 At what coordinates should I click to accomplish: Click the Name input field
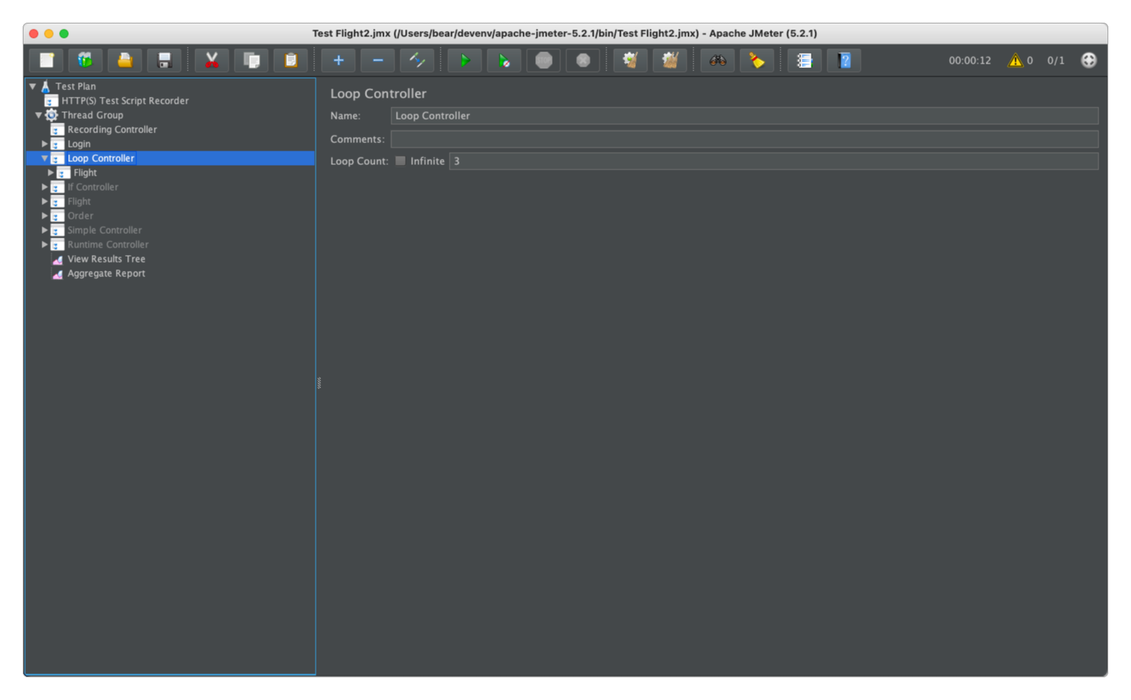pyautogui.click(x=744, y=116)
